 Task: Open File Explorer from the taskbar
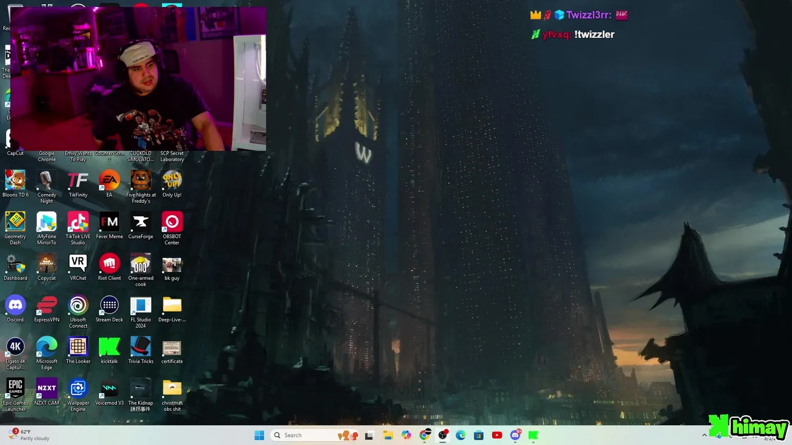tap(388, 435)
